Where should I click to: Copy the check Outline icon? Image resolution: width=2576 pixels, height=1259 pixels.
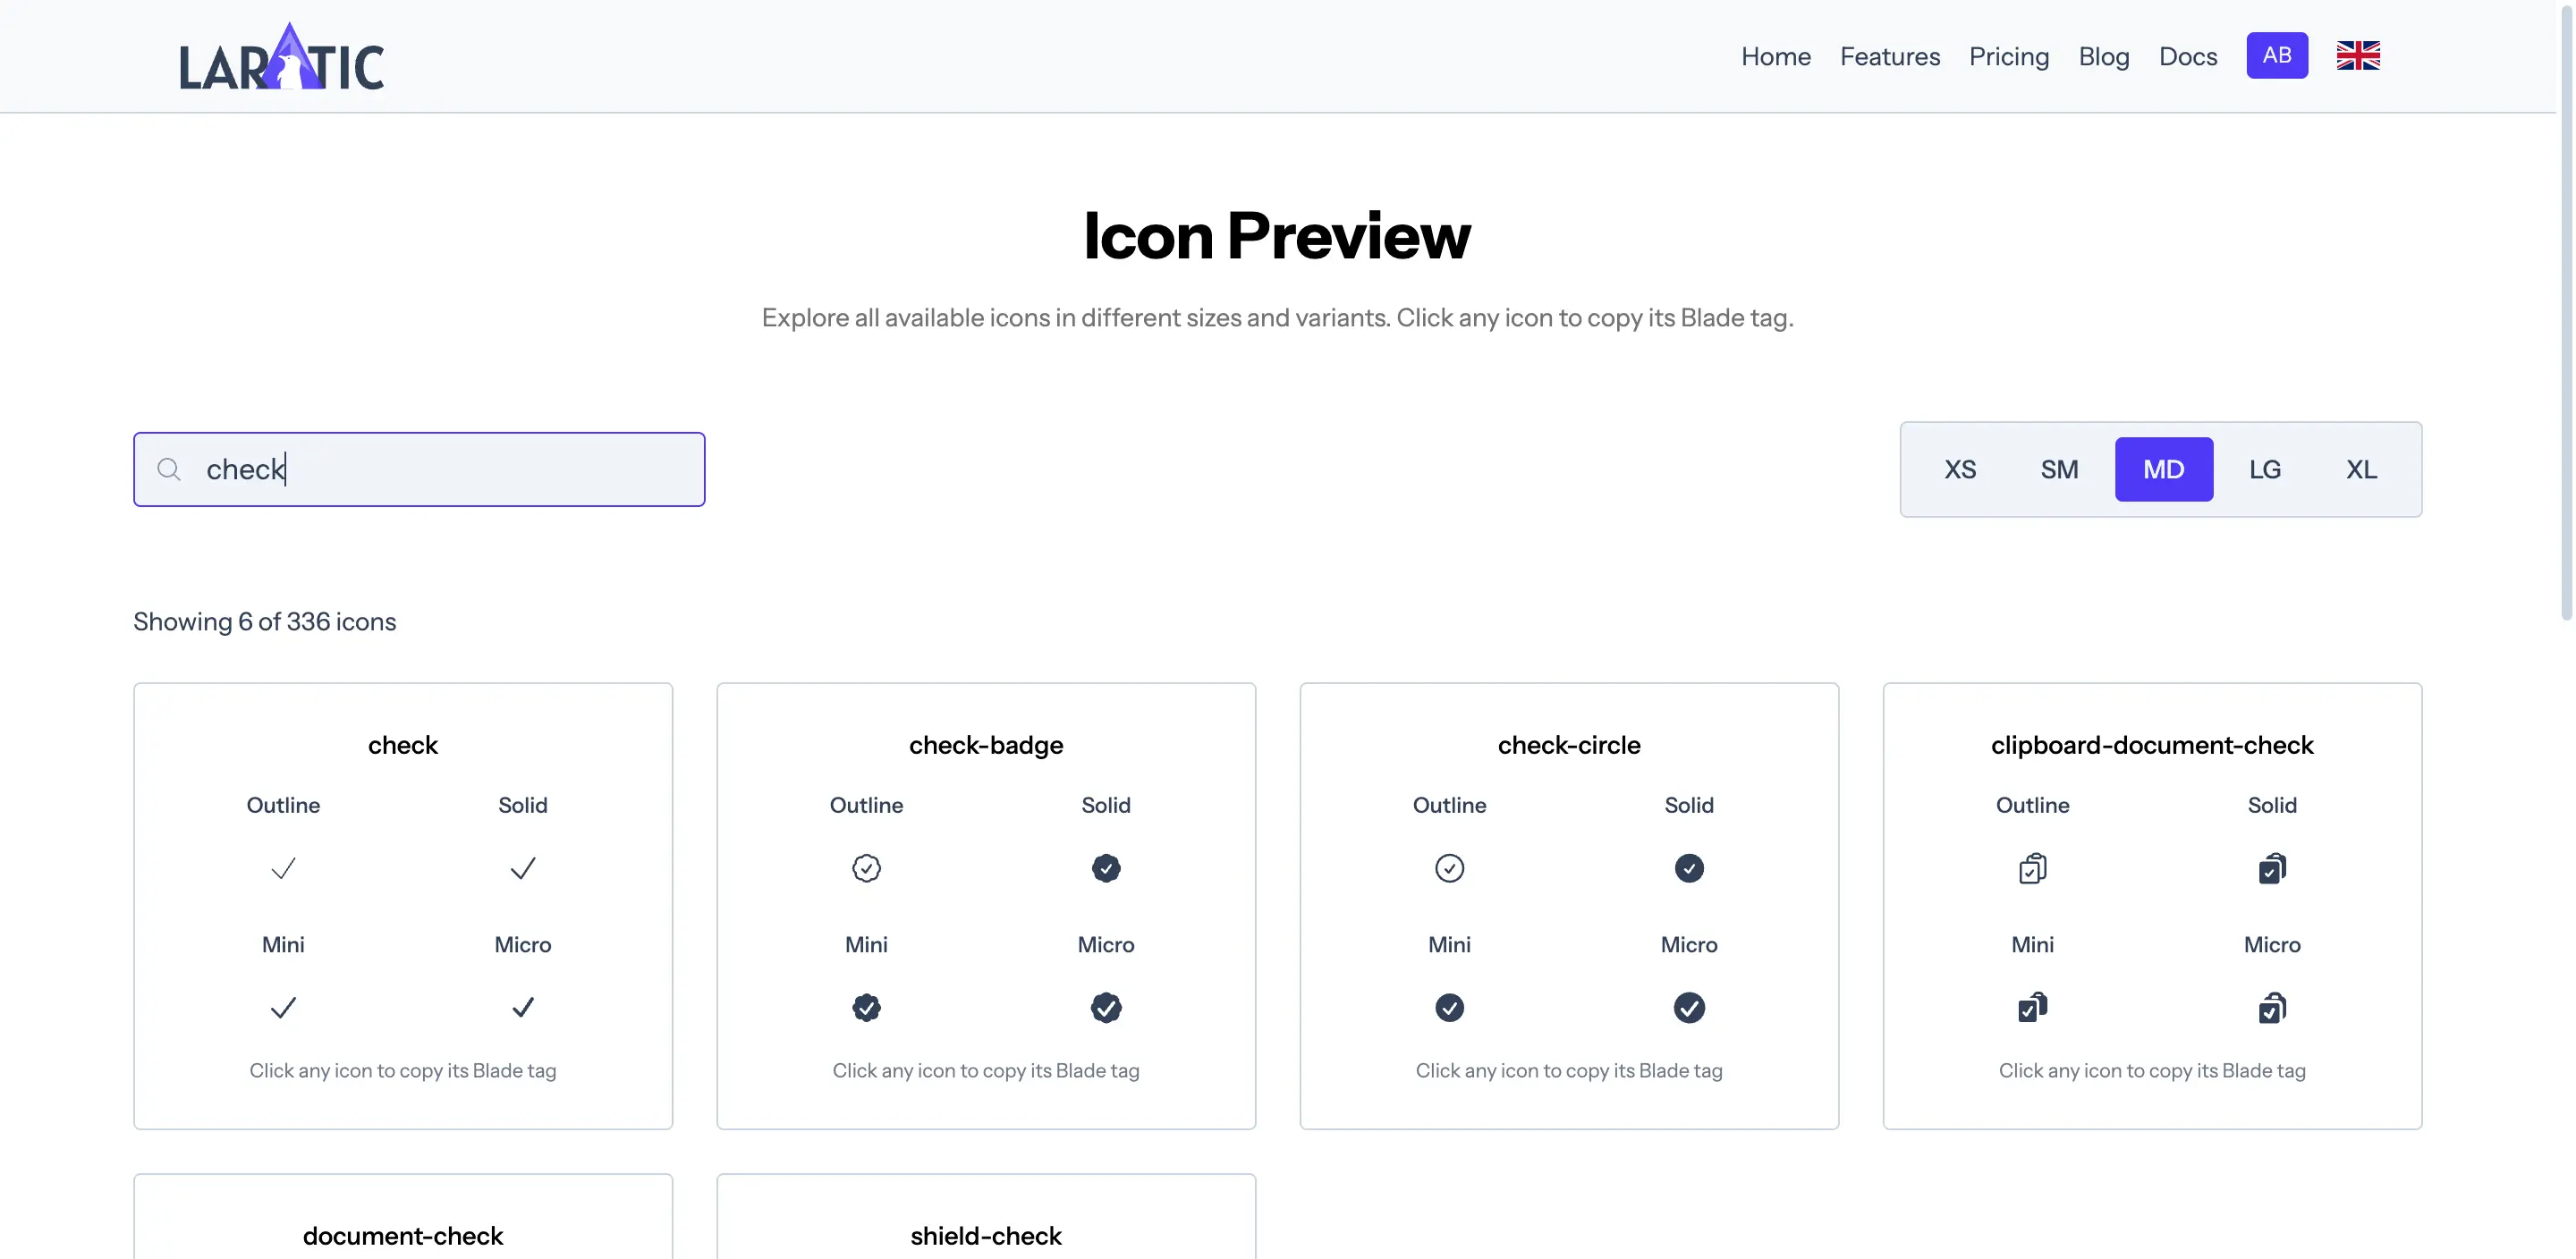click(283, 868)
